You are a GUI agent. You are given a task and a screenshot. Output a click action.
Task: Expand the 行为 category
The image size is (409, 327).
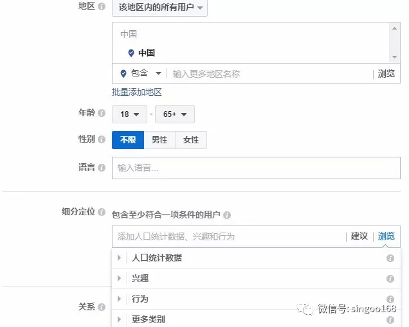click(x=119, y=299)
